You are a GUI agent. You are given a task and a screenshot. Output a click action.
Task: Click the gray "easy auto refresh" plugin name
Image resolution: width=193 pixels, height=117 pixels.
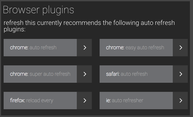coord(145,47)
